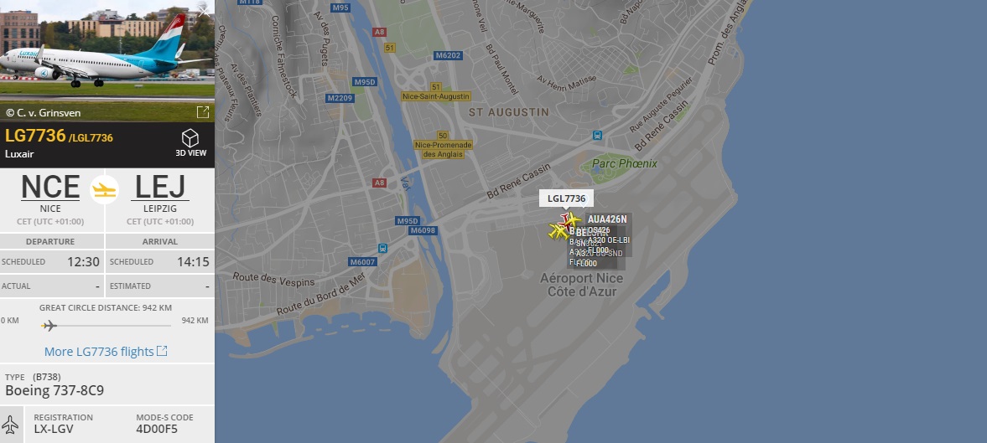Open photo external link icon

pos(203,112)
